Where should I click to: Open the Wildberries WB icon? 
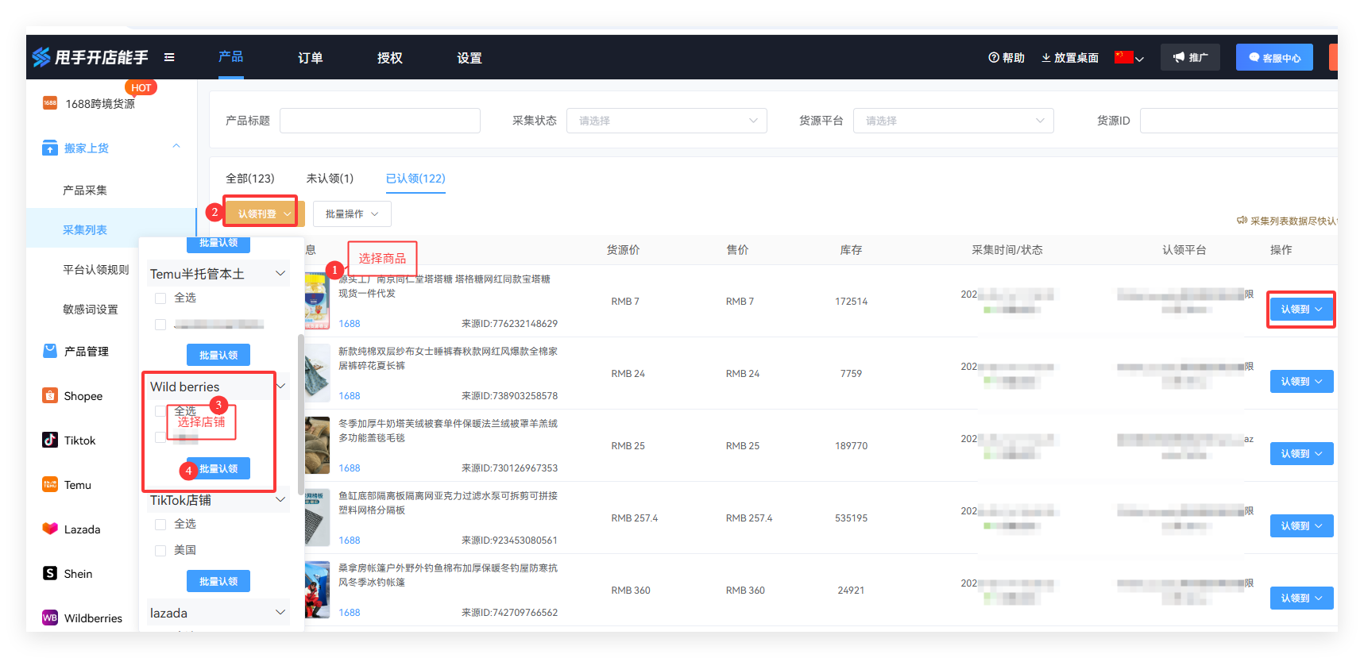pos(50,618)
